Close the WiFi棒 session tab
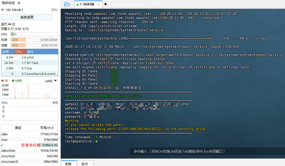285x166 pixels. click(99, 4)
